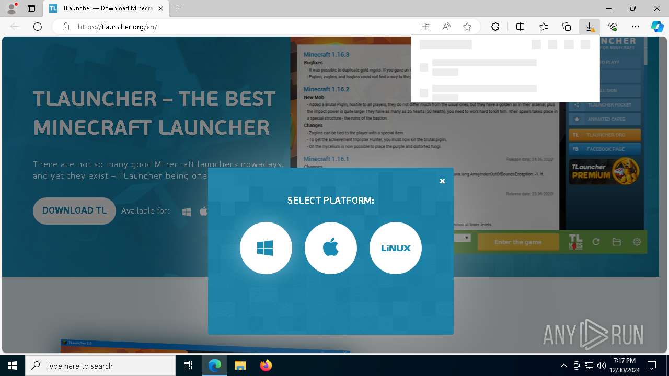Open the app available install icon
Image resolution: width=669 pixels, height=376 pixels.
(425, 27)
